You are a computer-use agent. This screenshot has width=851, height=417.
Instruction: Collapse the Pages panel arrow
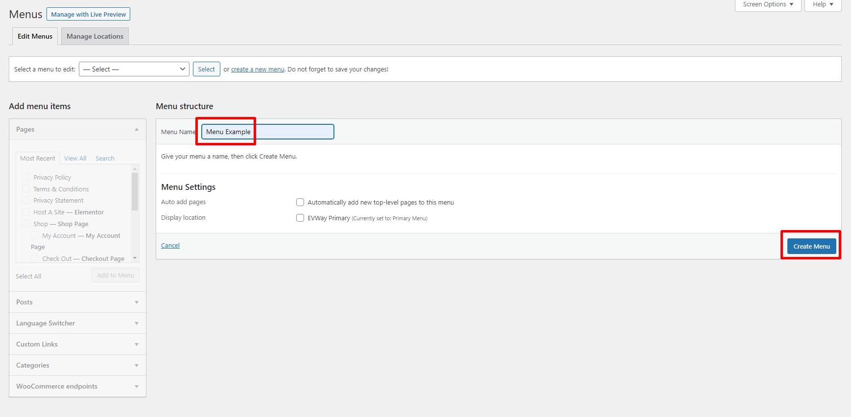tap(137, 130)
